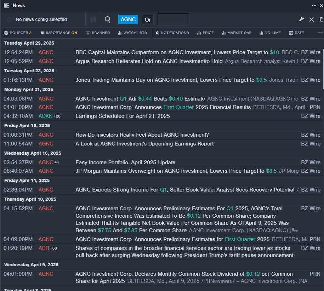Click the ADXN ticker in the 04:32:10AM row
This screenshot has height=291, width=324.
45,116
